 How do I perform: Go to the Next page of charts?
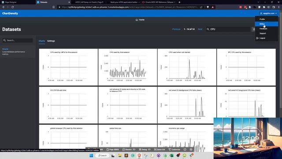(200, 29)
